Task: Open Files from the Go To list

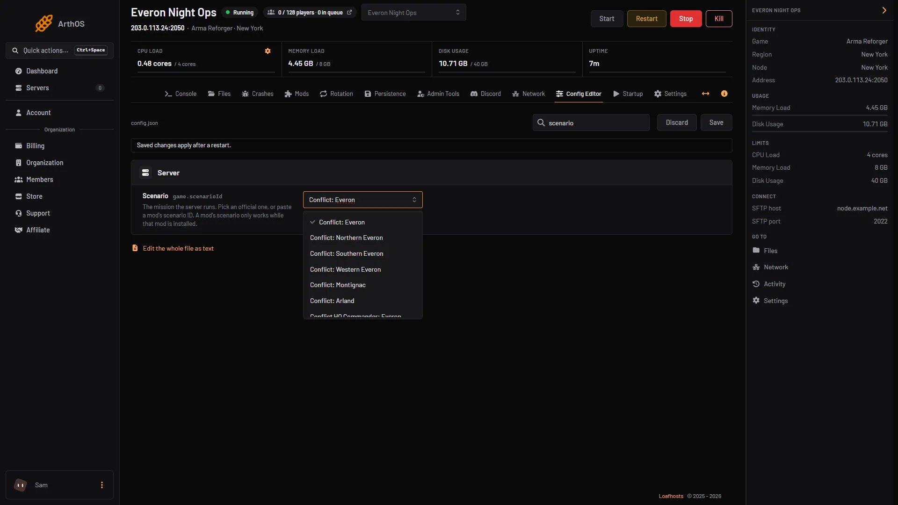Action: (x=765, y=251)
